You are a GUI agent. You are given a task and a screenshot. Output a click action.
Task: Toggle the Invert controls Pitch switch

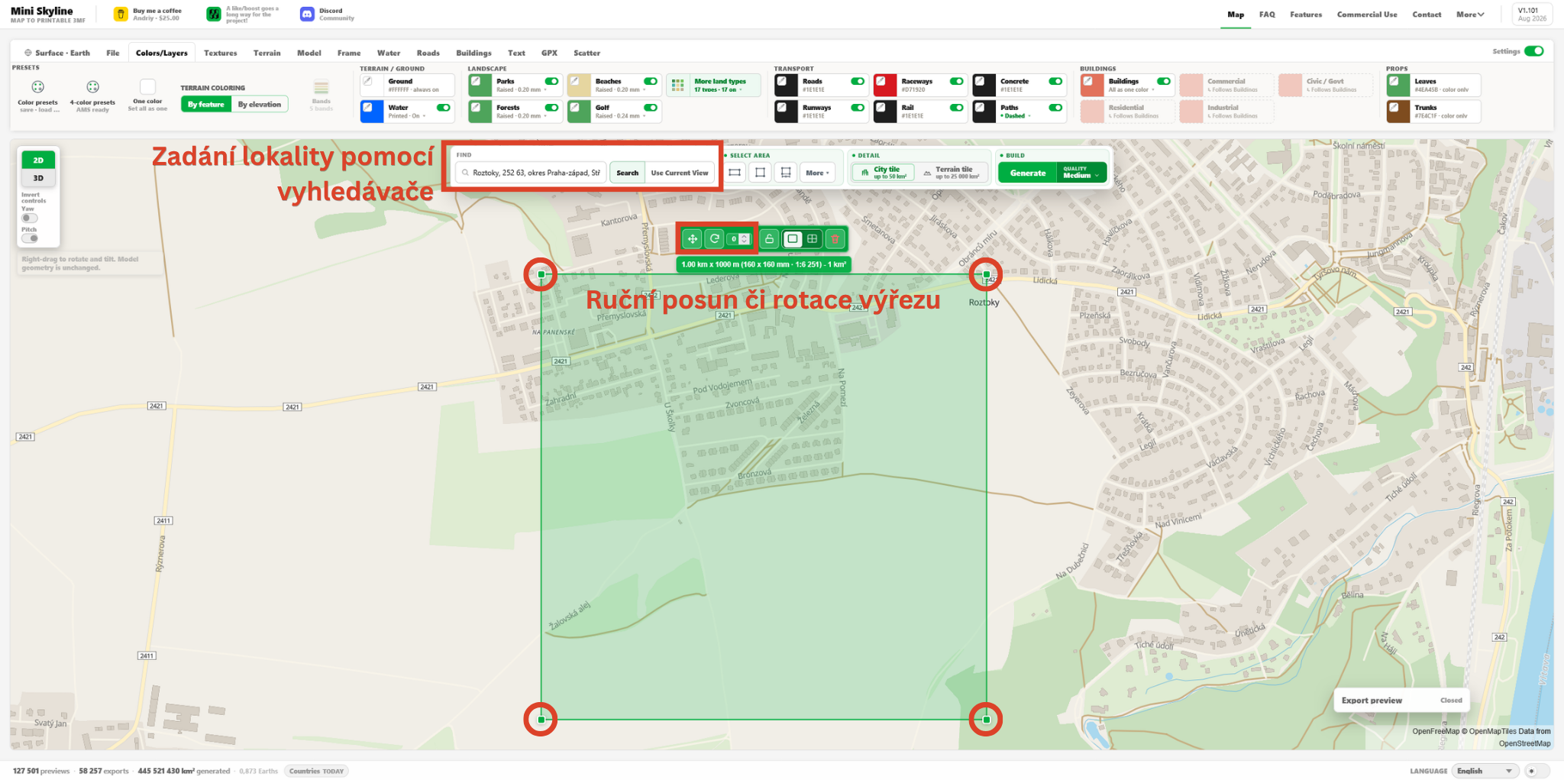click(x=29, y=238)
